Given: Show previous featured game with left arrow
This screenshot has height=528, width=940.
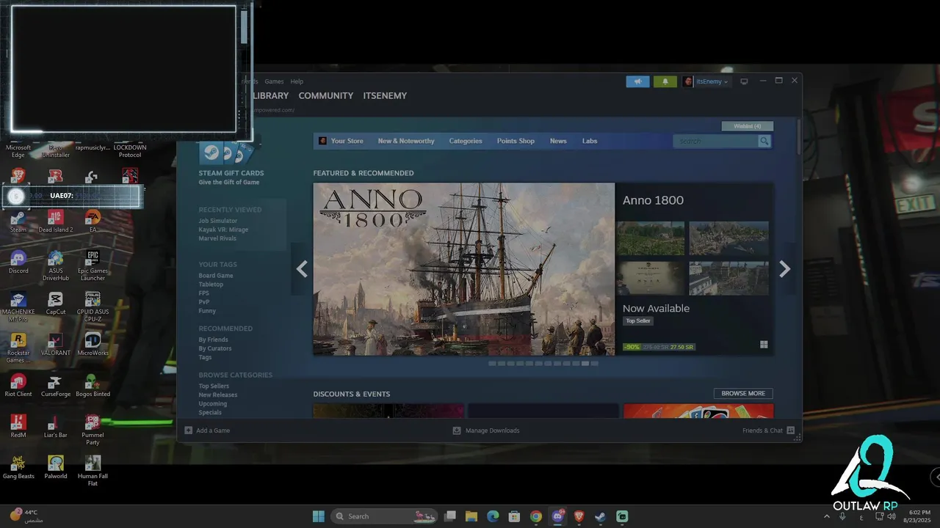Looking at the screenshot, I should coord(302,269).
